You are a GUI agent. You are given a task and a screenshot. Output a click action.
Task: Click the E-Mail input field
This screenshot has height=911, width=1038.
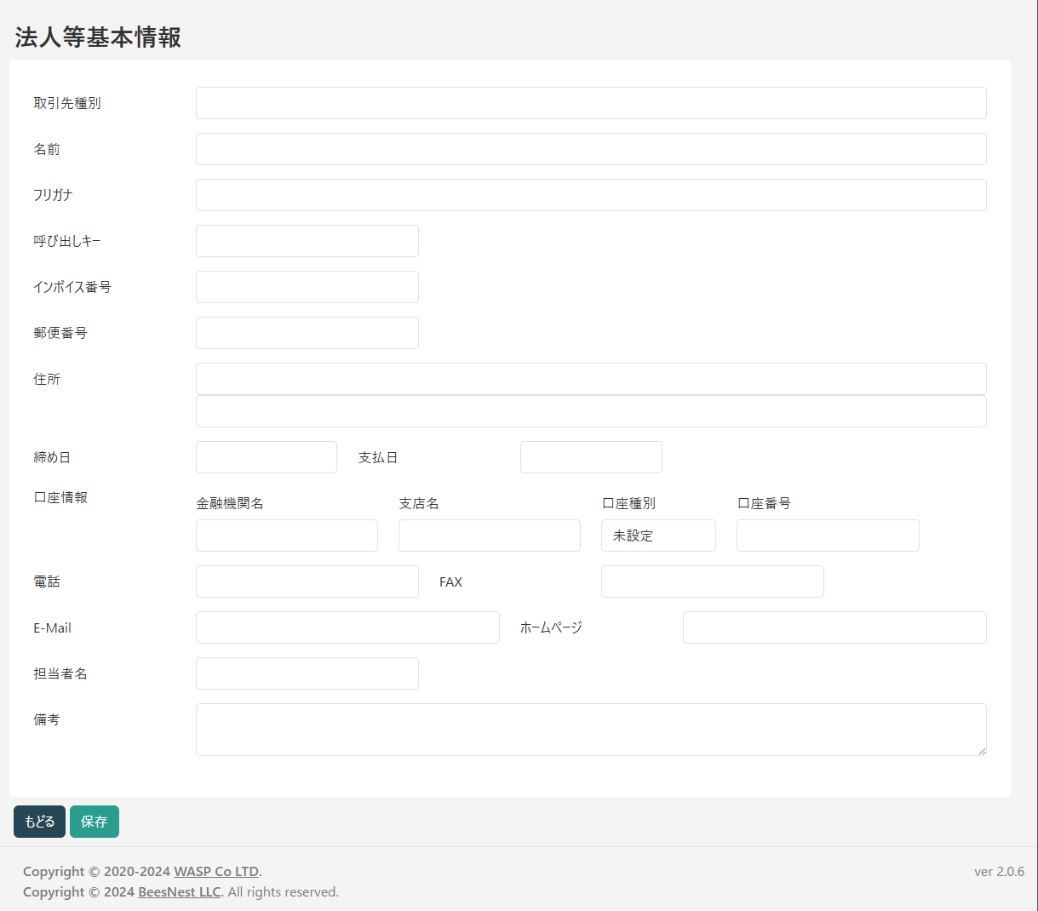click(x=347, y=627)
